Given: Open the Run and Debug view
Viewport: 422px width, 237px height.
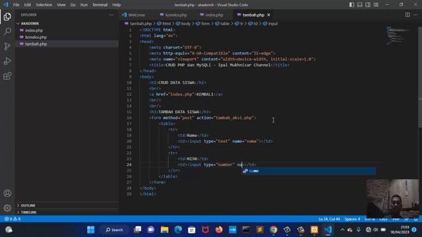Looking at the screenshot, I should (x=7, y=61).
